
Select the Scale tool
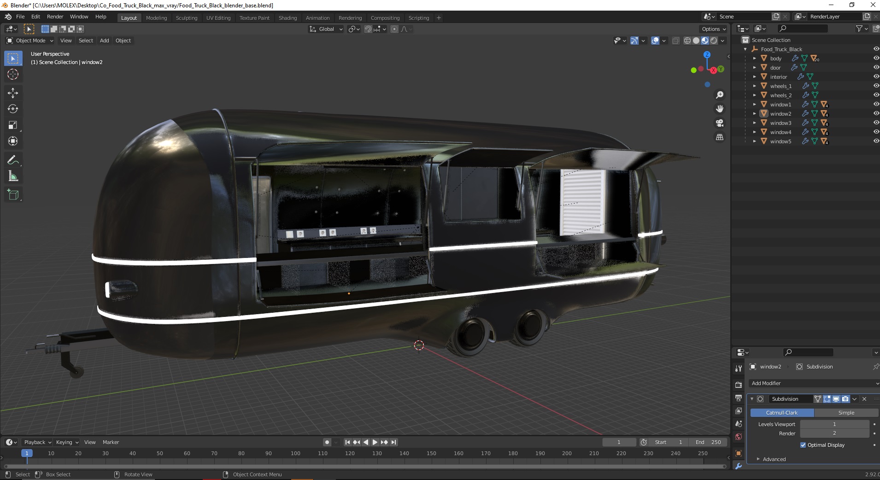[13, 125]
